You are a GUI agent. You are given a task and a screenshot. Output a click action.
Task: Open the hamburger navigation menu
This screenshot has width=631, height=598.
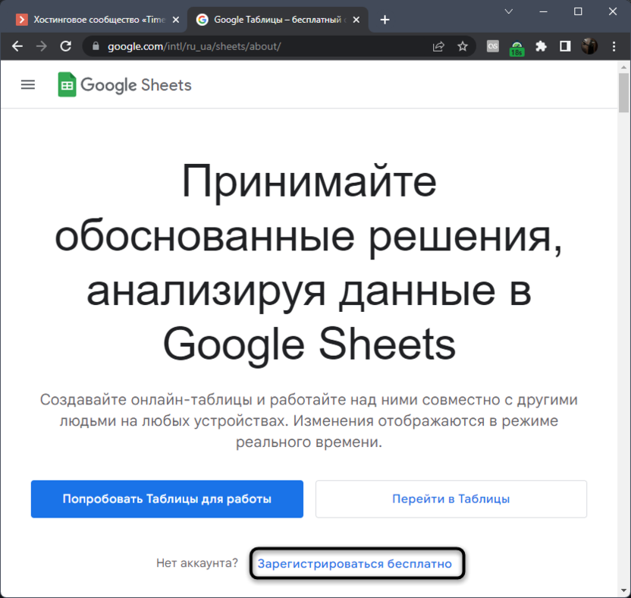point(28,84)
